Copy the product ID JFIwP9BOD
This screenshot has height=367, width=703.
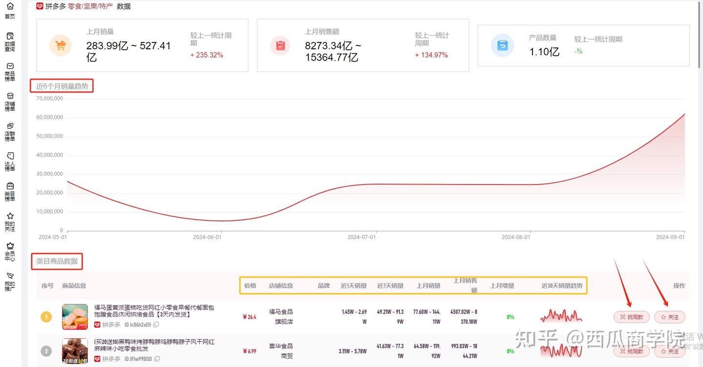point(156,359)
